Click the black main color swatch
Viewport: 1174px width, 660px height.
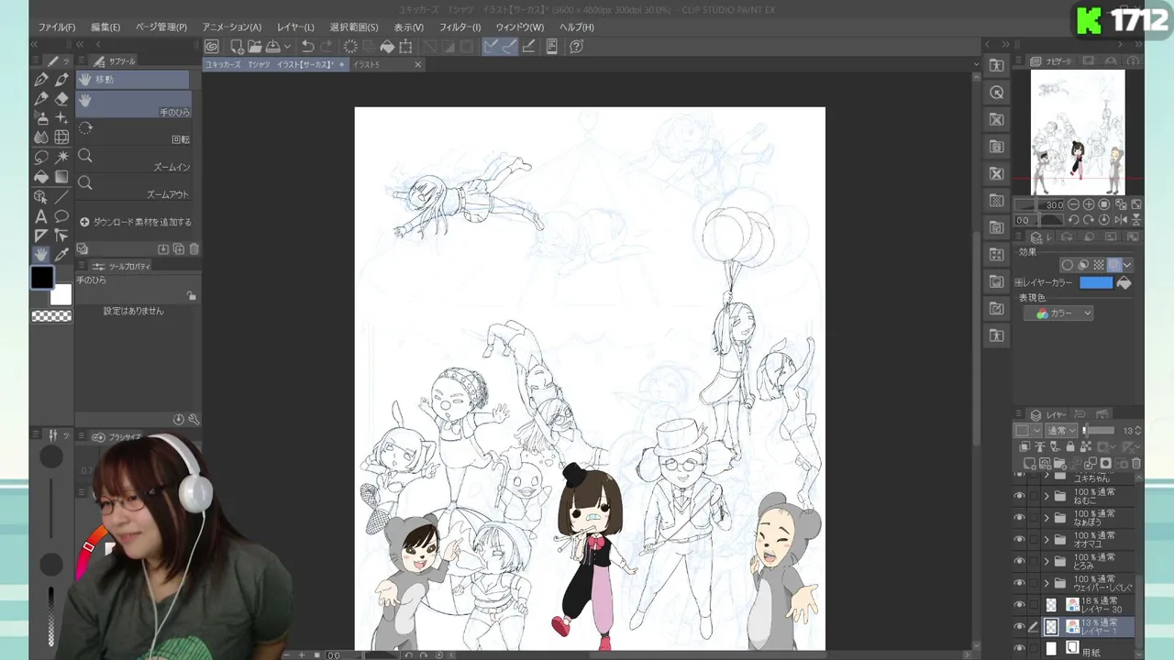42,278
